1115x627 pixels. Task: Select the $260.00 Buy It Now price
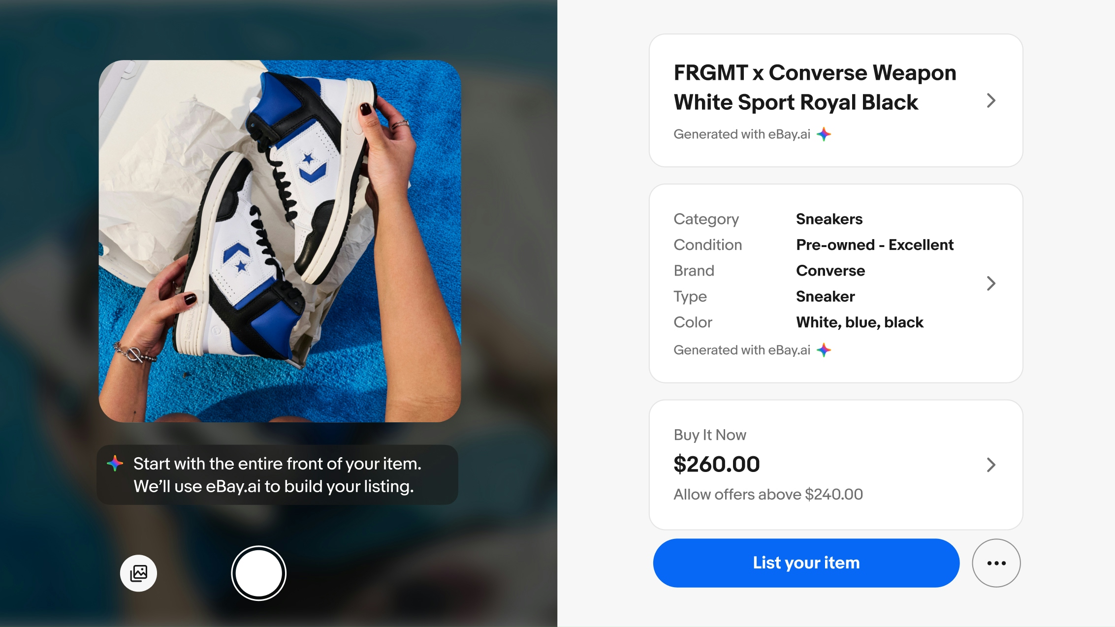pyautogui.click(x=717, y=463)
